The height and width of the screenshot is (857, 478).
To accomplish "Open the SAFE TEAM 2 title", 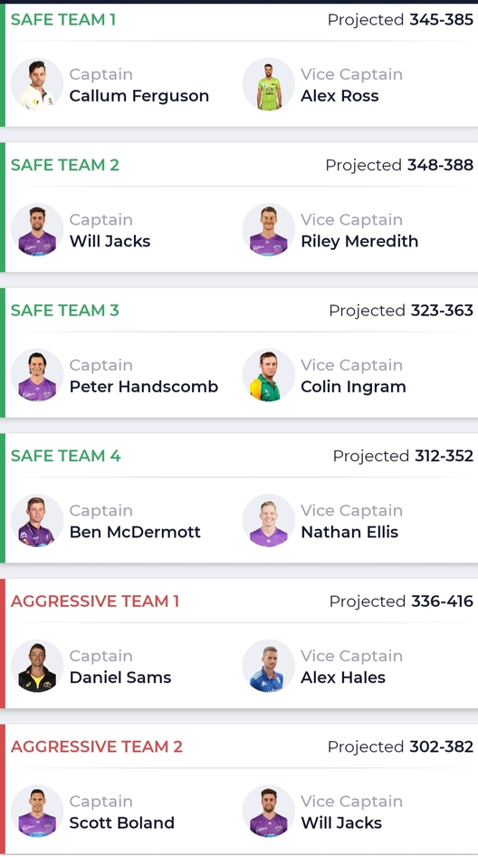I will [65, 165].
